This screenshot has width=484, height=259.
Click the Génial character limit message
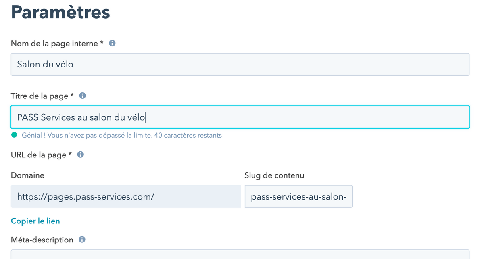tap(122, 135)
